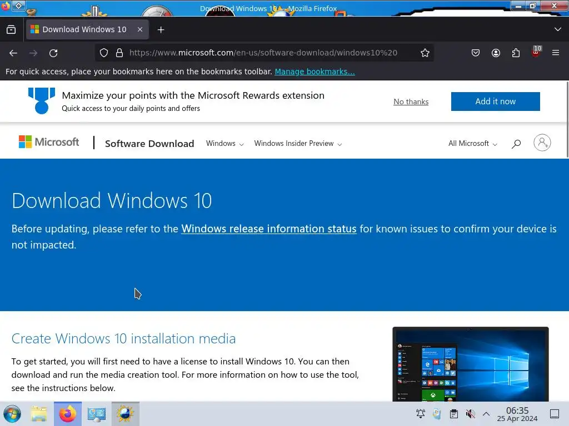569x426 pixels.
Task: Open the Firefox application menu
Action: (x=556, y=53)
